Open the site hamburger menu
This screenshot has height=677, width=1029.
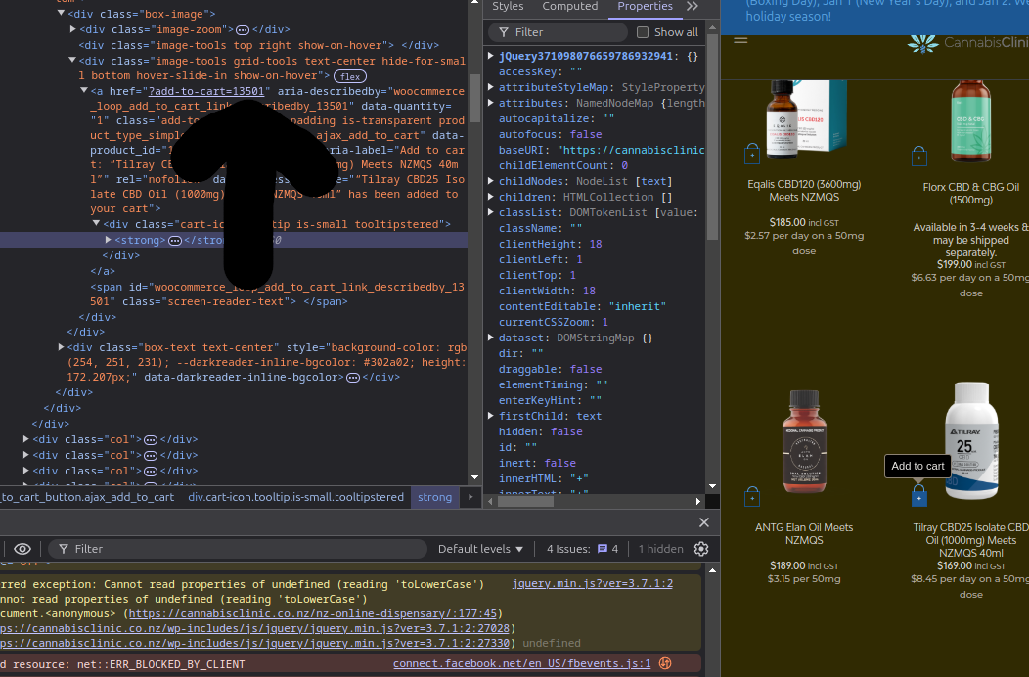pos(740,41)
